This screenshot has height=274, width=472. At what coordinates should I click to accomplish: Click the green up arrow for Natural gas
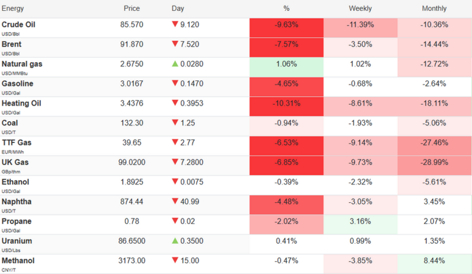click(x=175, y=63)
